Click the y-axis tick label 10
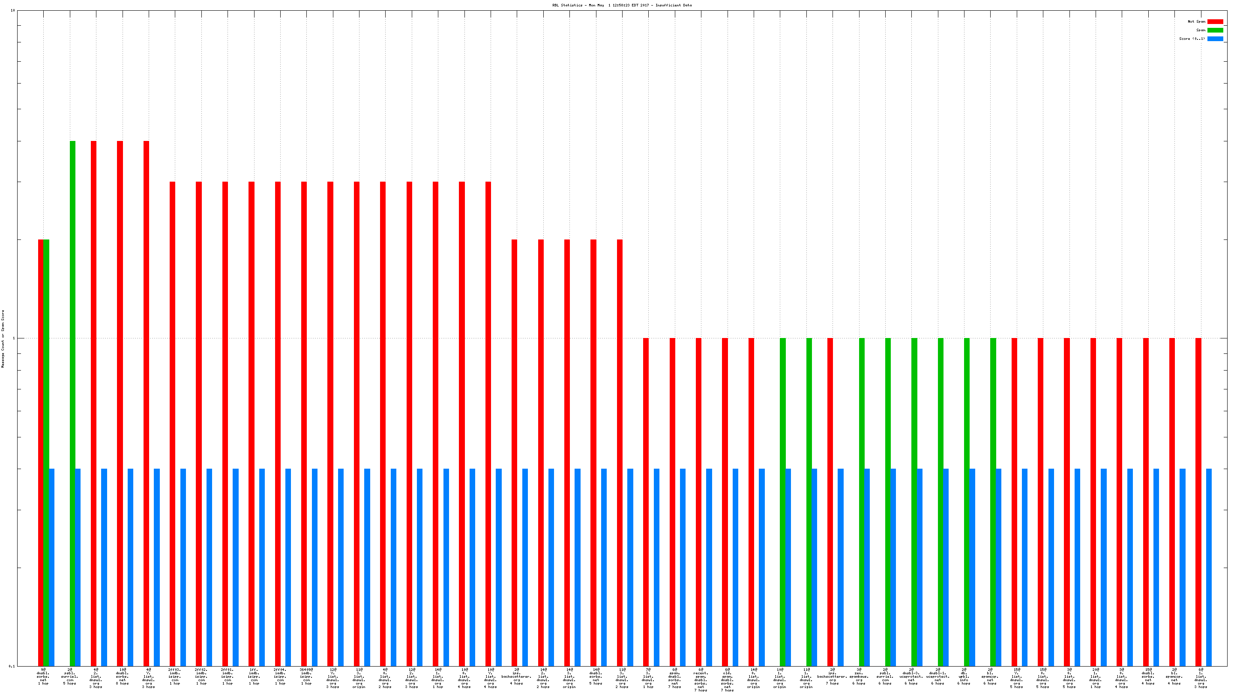 pos(13,11)
